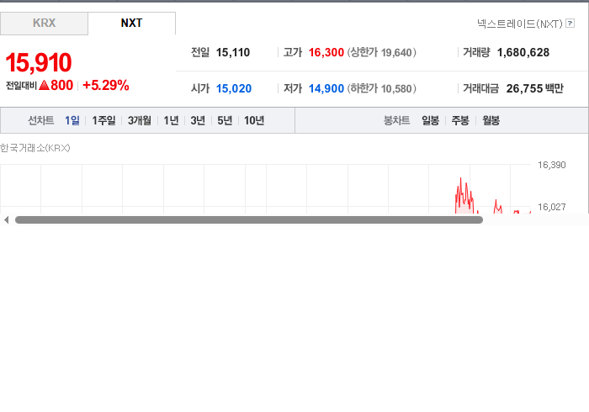The image size is (589, 412).
Task: Click the +5.29% change value
Action: 106,85
